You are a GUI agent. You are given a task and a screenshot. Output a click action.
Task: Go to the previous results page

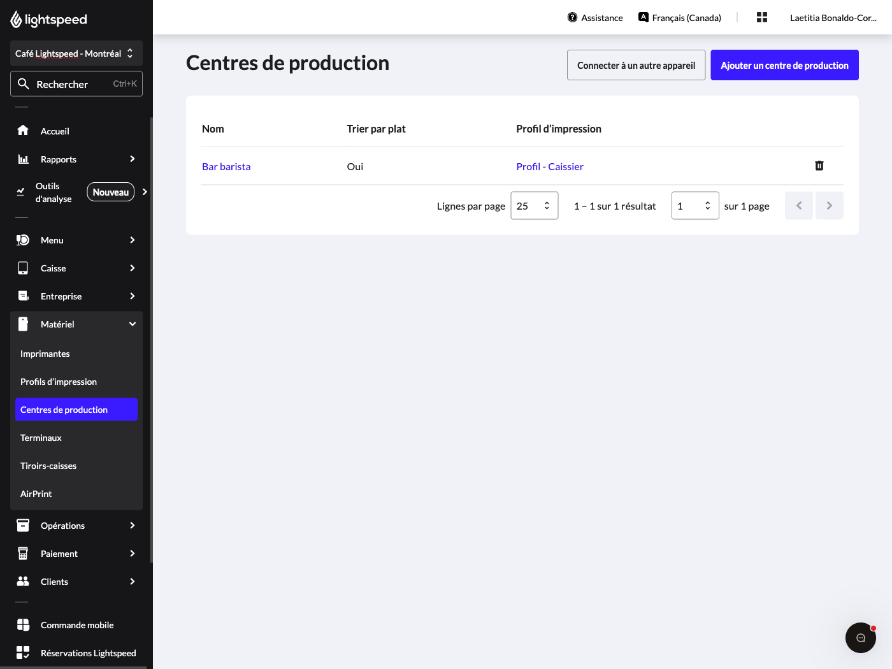coord(799,205)
